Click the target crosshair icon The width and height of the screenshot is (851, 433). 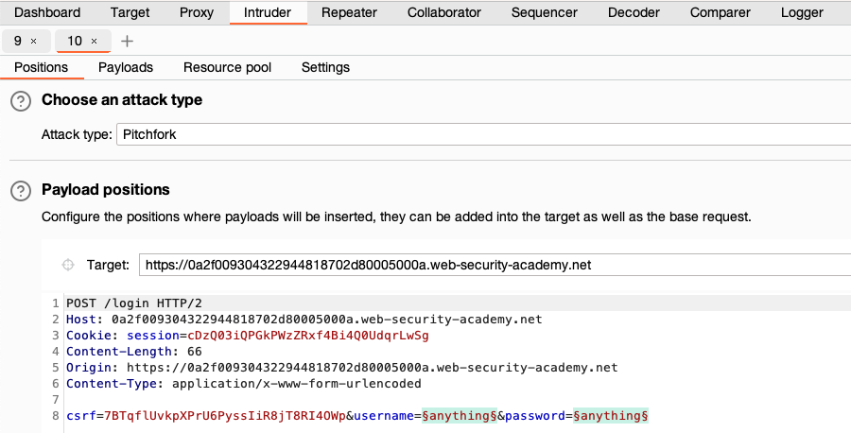click(x=68, y=265)
